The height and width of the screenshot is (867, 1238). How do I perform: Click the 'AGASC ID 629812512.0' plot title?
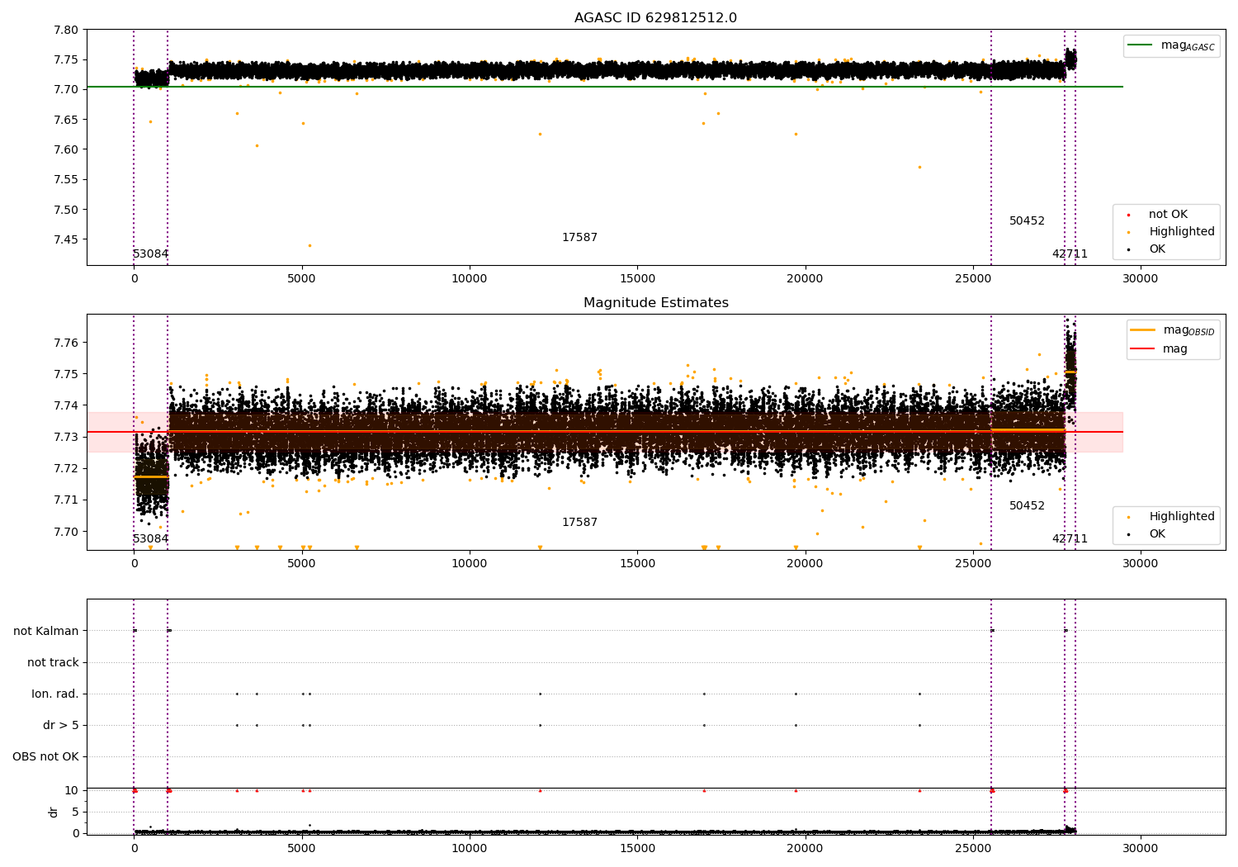pos(655,18)
